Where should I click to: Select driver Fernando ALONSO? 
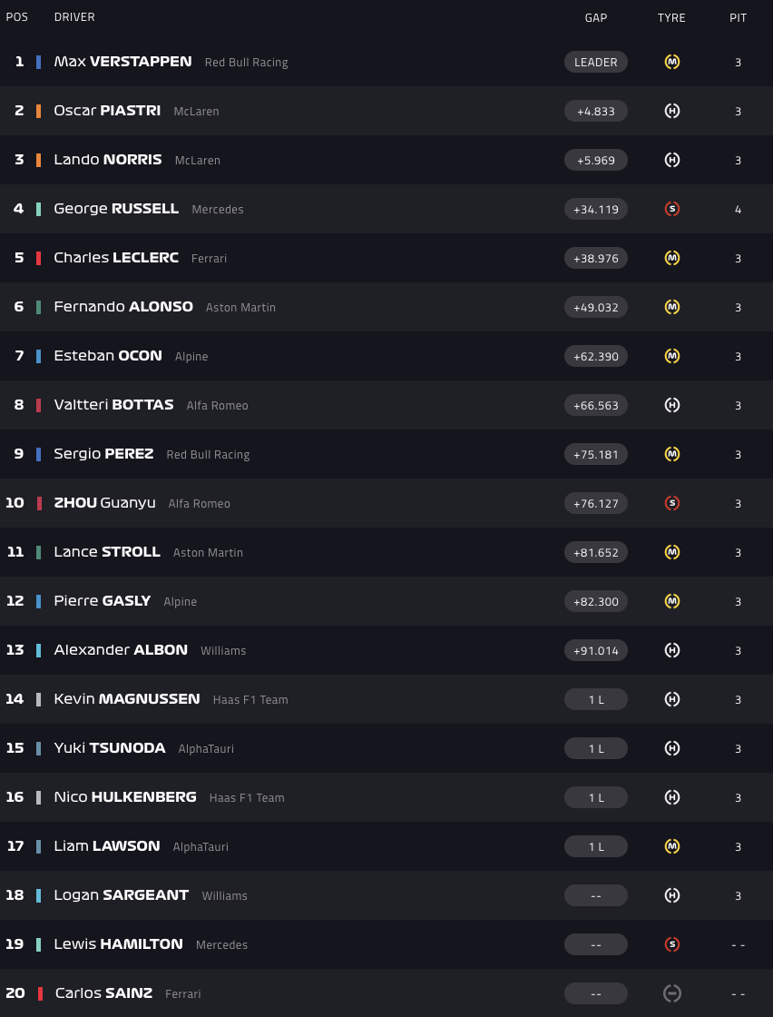[x=123, y=307]
